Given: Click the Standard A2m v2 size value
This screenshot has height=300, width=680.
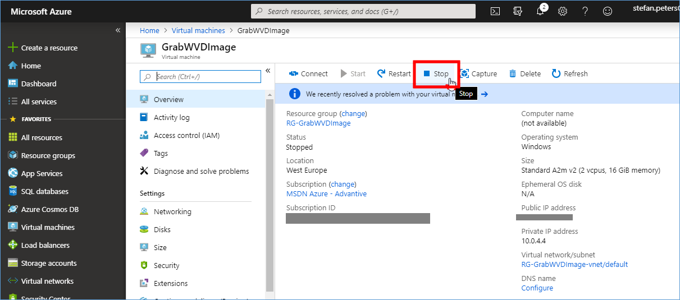Looking at the screenshot, I should tap(591, 170).
